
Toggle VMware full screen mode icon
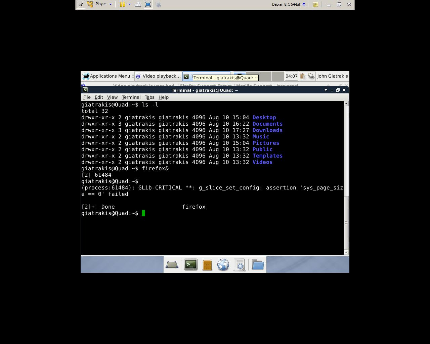148,4
